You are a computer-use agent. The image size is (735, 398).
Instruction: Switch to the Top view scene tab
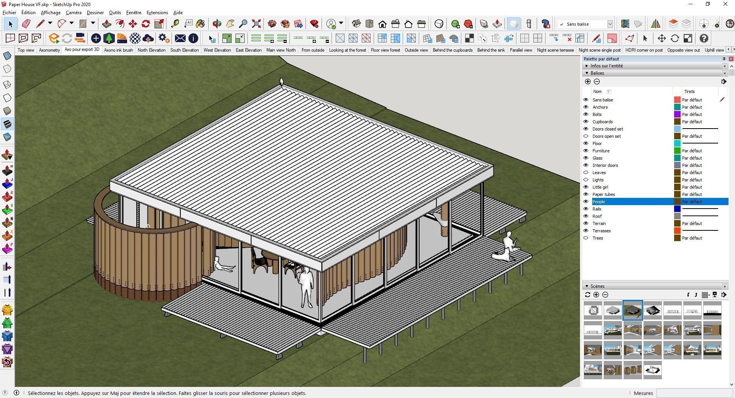click(26, 50)
